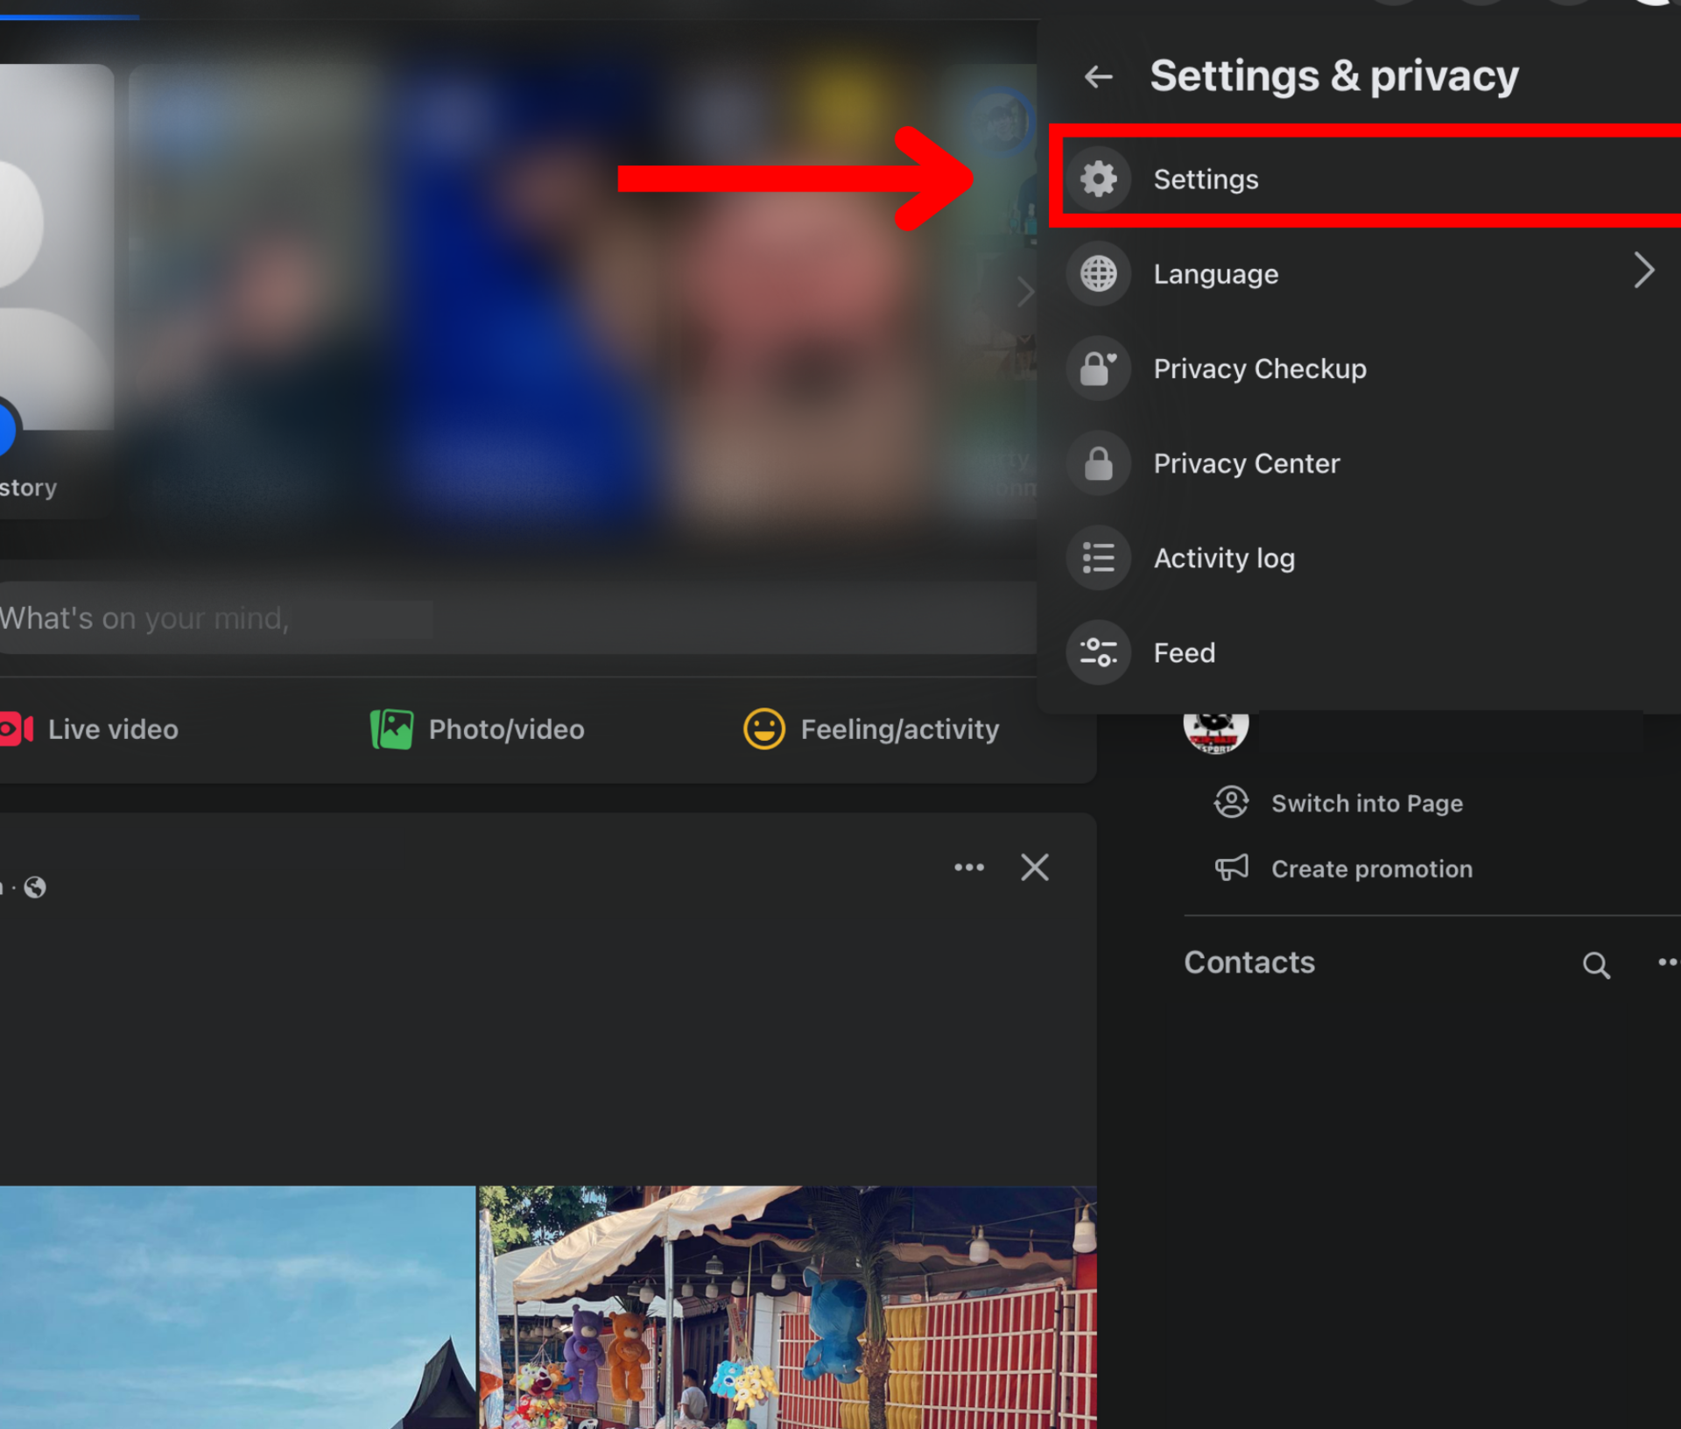Click Create promotion

pyautogui.click(x=1371, y=869)
